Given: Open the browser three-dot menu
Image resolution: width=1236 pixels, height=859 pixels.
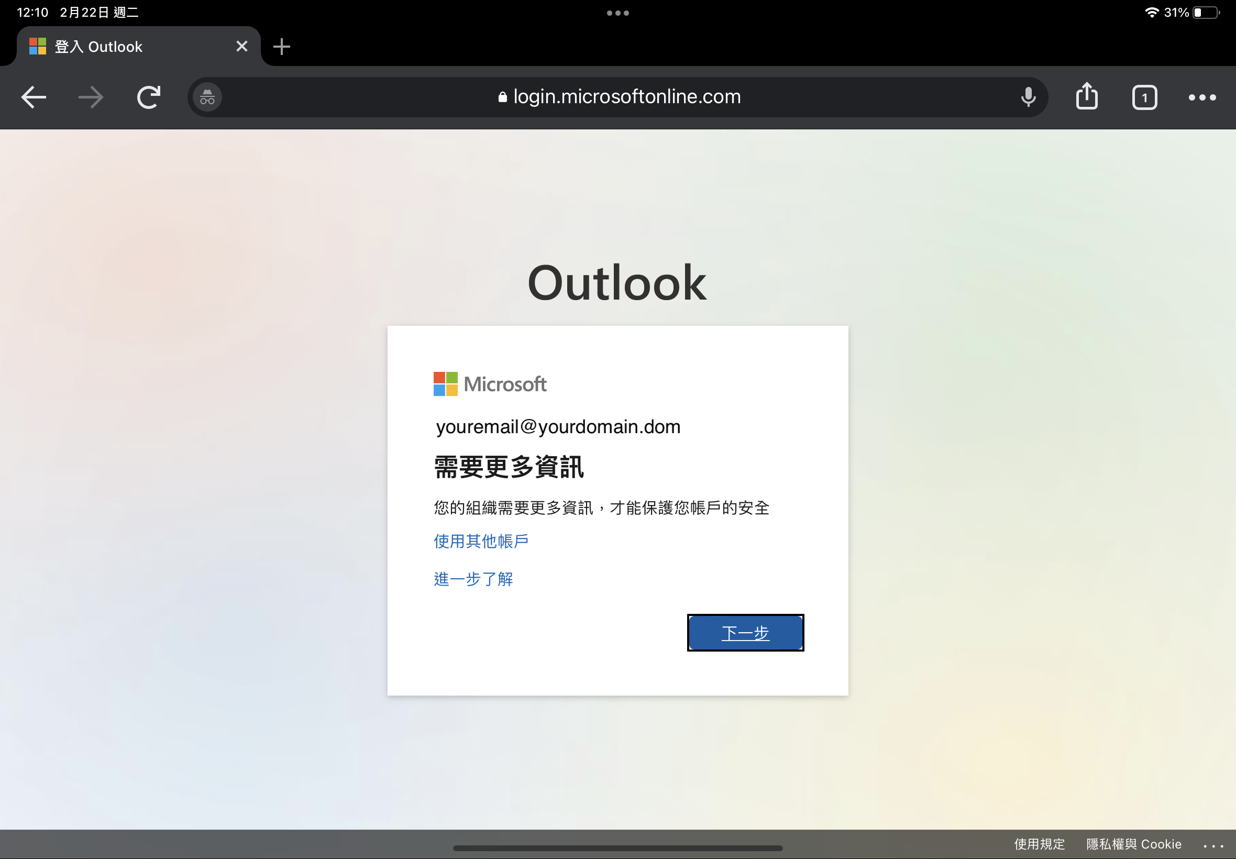Looking at the screenshot, I should pyautogui.click(x=1201, y=97).
